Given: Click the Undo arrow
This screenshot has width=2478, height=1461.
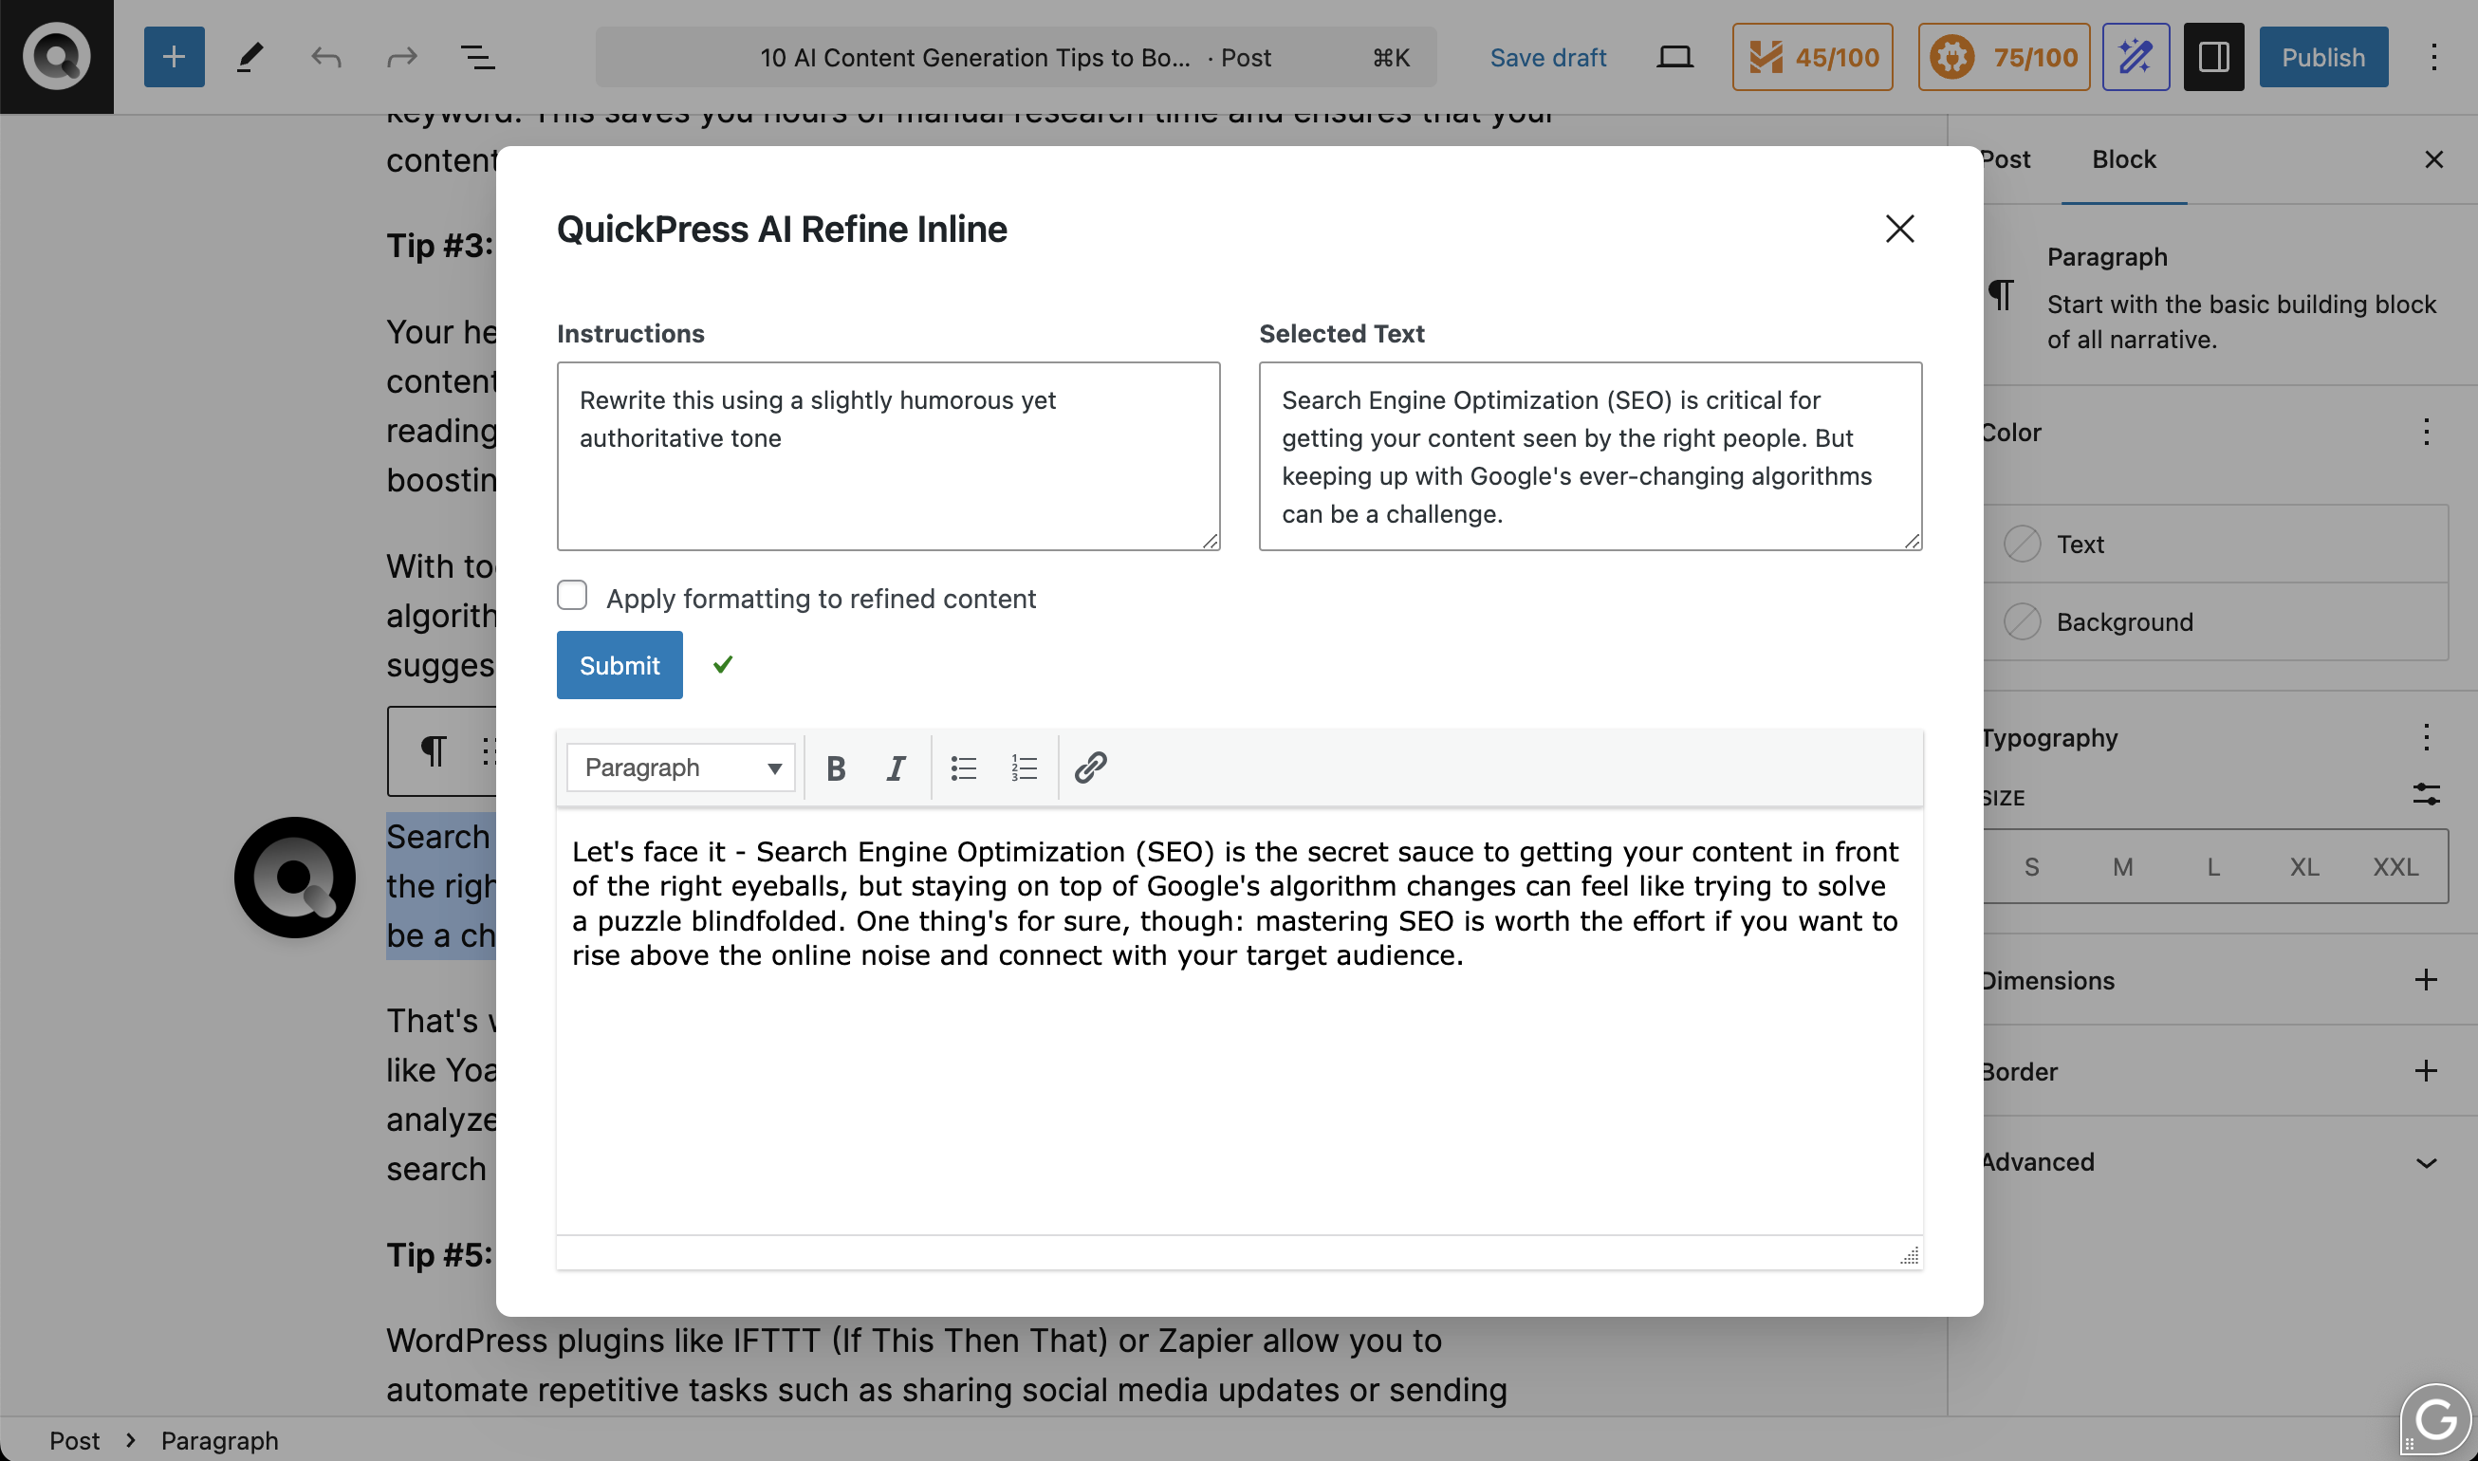Looking at the screenshot, I should 325,57.
